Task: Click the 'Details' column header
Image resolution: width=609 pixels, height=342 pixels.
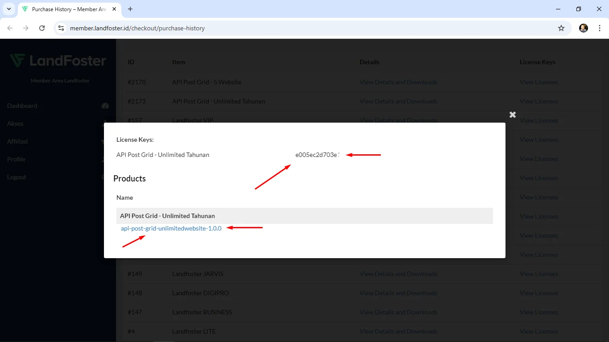Action: point(369,62)
